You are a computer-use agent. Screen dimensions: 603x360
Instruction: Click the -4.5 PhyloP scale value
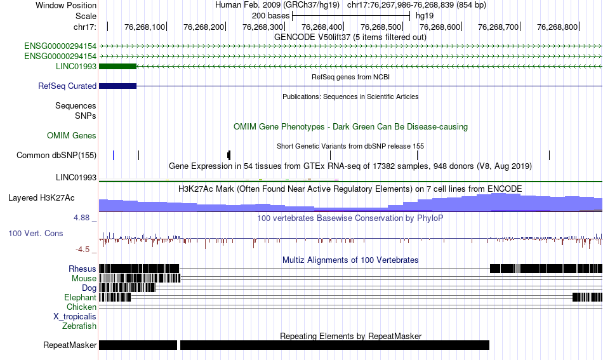tap(83, 250)
